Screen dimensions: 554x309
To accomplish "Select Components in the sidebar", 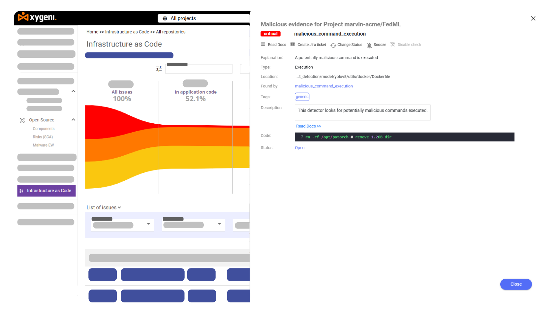I will pyautogui.click(x=44, y=129).
